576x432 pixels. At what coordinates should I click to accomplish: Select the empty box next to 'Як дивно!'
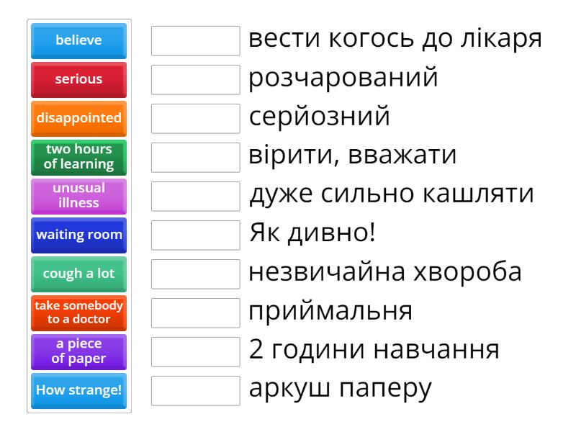[x=196, y=235]
